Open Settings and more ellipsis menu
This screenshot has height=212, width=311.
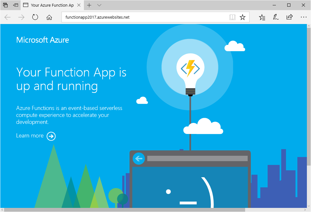303,17
